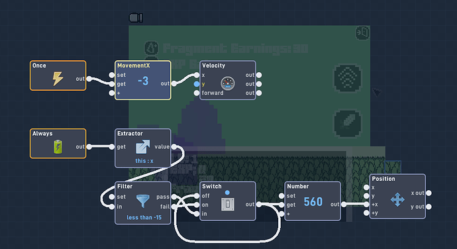The height and width of the screenshot is (249, 457).
Task: Select the Position node title
Action: point(383,179)
